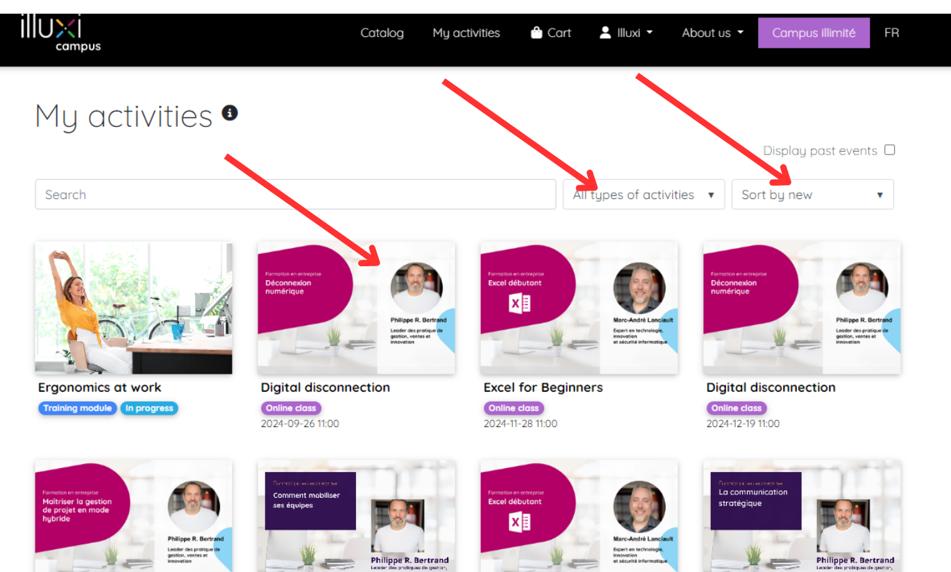The width and height of the screenshot is (951, 572).
Task: Click the info icon beside My activities
Action: click(x=230, y=112)
